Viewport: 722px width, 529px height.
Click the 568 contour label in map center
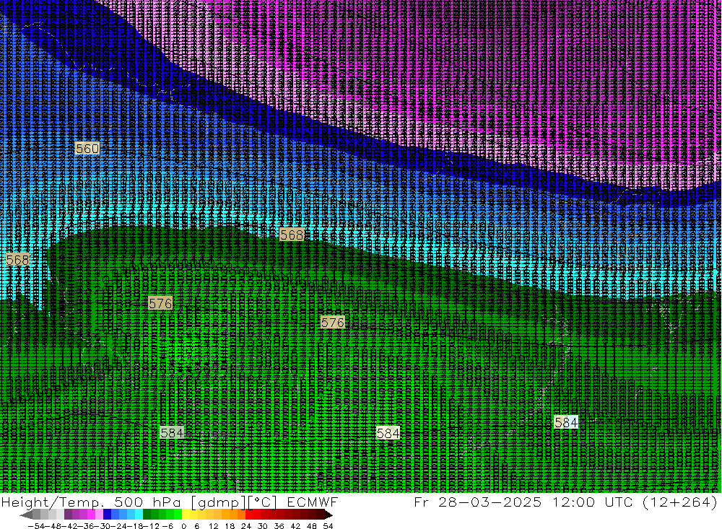pos(292,235)
